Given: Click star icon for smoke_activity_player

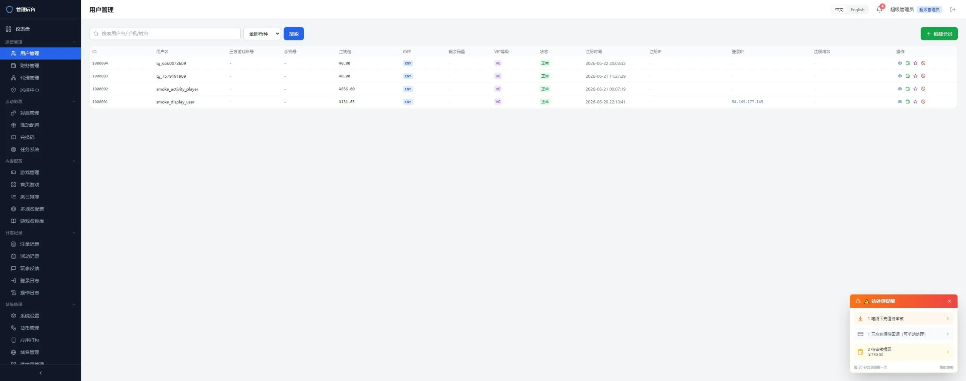Looking at the screenshot, I should point(915,89).
